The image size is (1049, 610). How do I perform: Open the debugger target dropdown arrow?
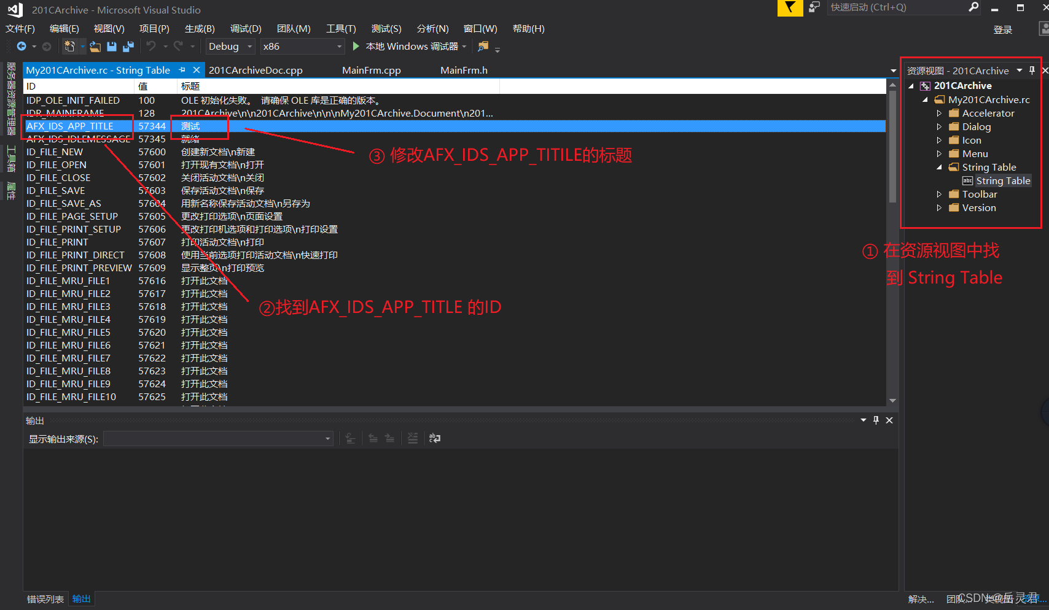pyautogui.click(x=464, y=47)
